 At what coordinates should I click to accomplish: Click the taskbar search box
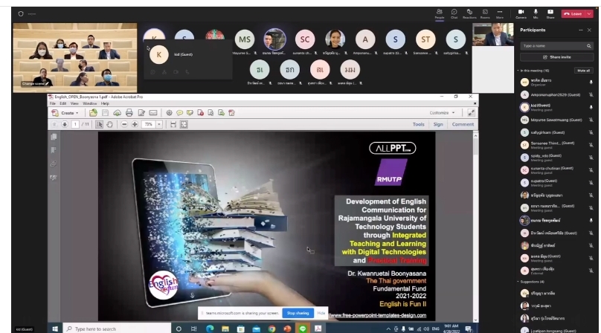(x=117, y=329)
